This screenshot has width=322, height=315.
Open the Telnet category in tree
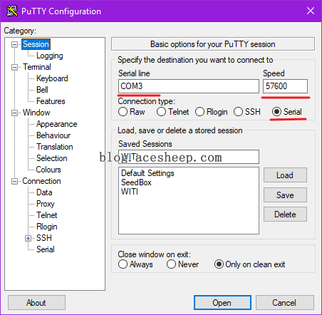47,215
